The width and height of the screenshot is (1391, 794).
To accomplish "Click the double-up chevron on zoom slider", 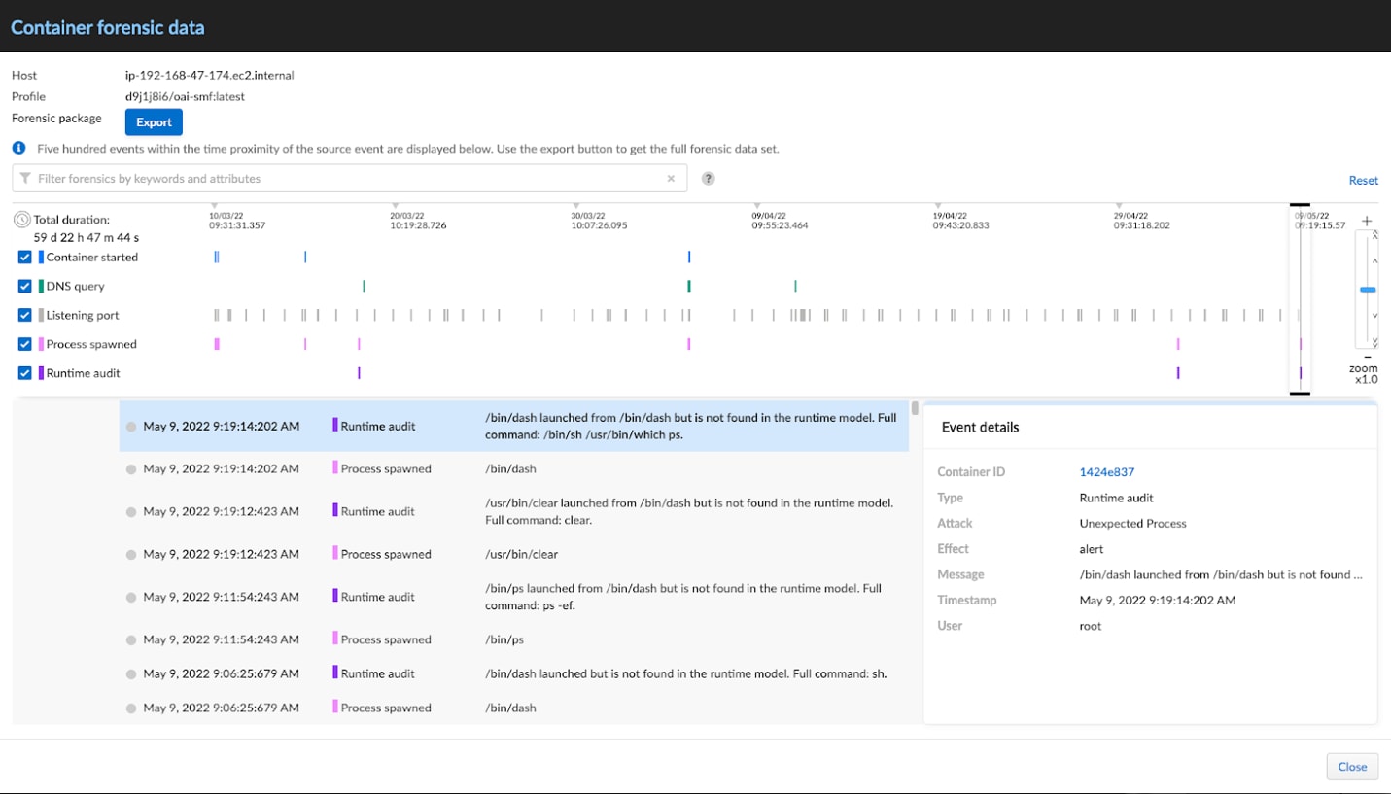I will [1374, 234].
